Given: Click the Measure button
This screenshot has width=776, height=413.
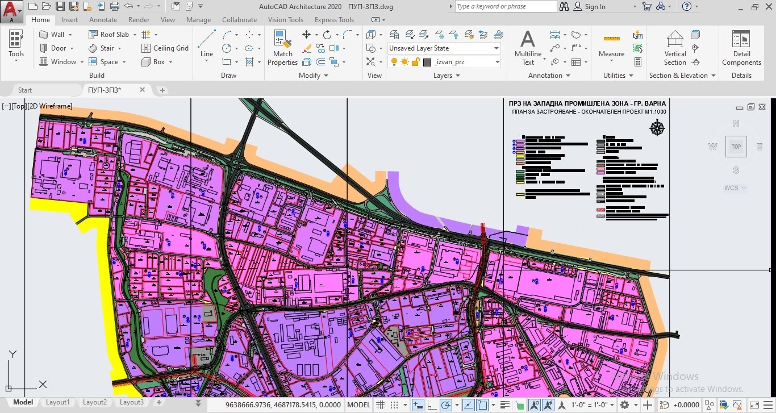Looking at the screenshot, I should [611, 45].
